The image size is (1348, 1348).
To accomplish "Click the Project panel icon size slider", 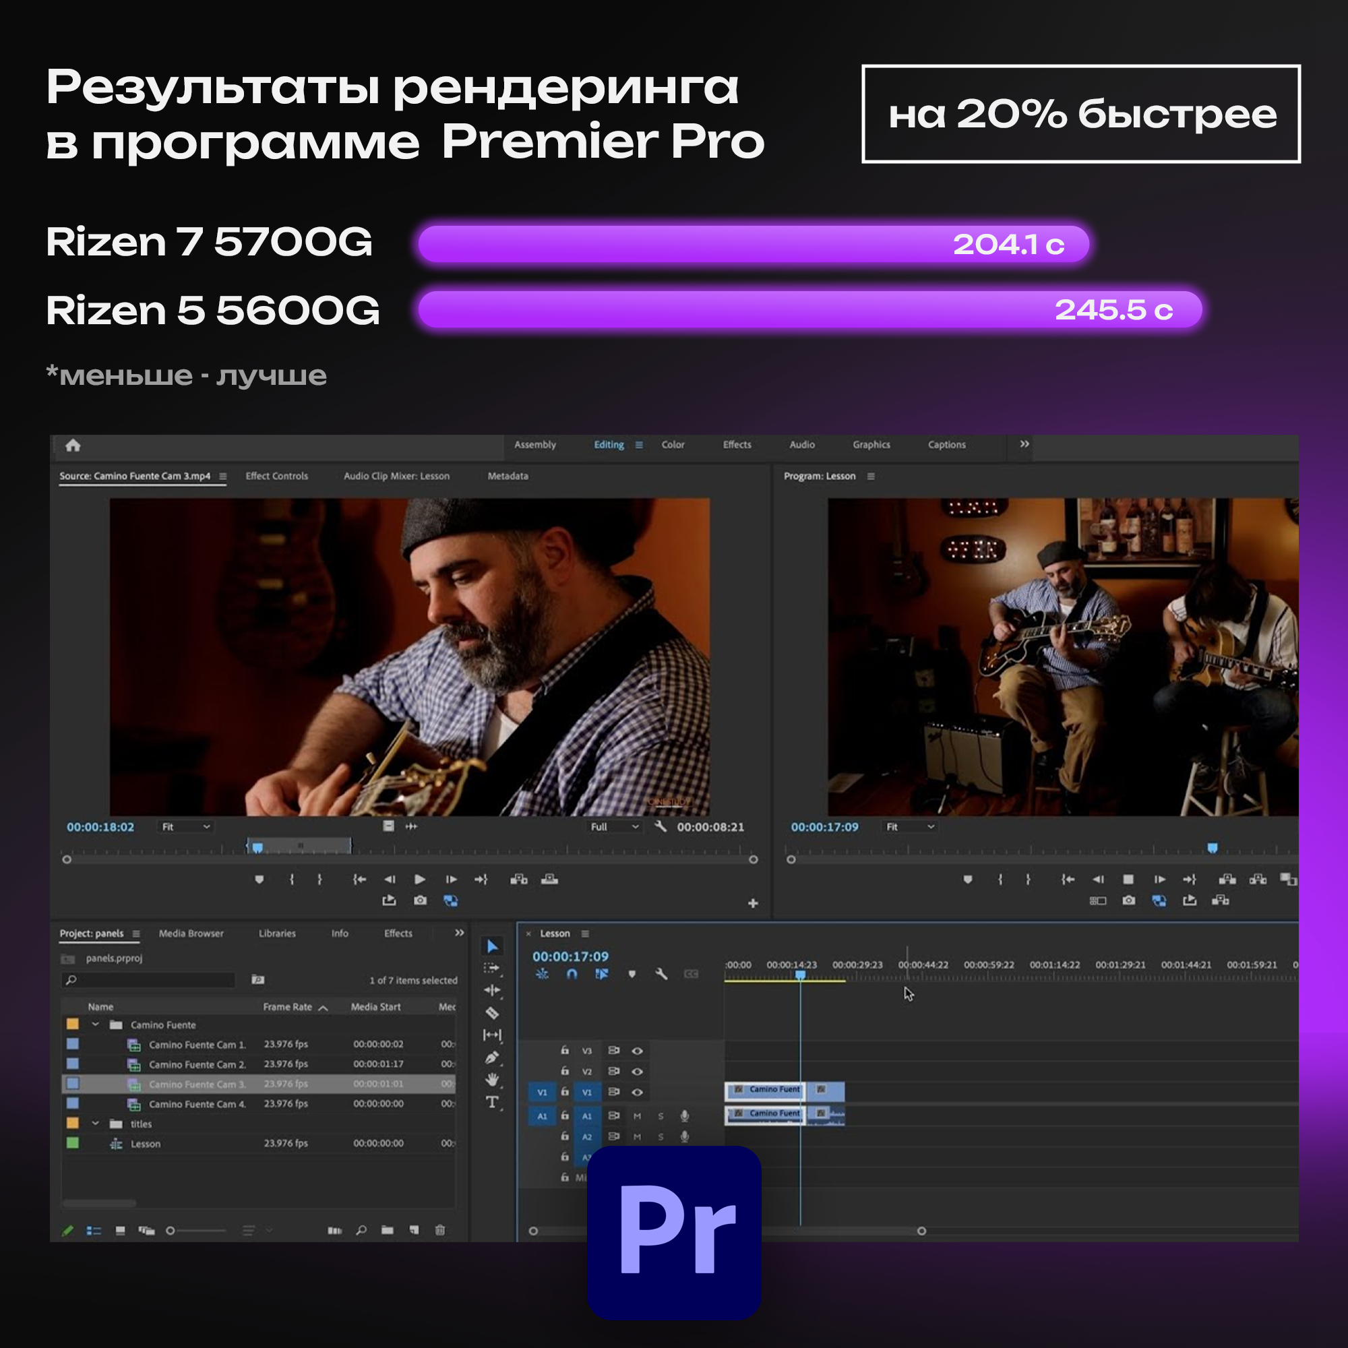I will point(171,1231).
